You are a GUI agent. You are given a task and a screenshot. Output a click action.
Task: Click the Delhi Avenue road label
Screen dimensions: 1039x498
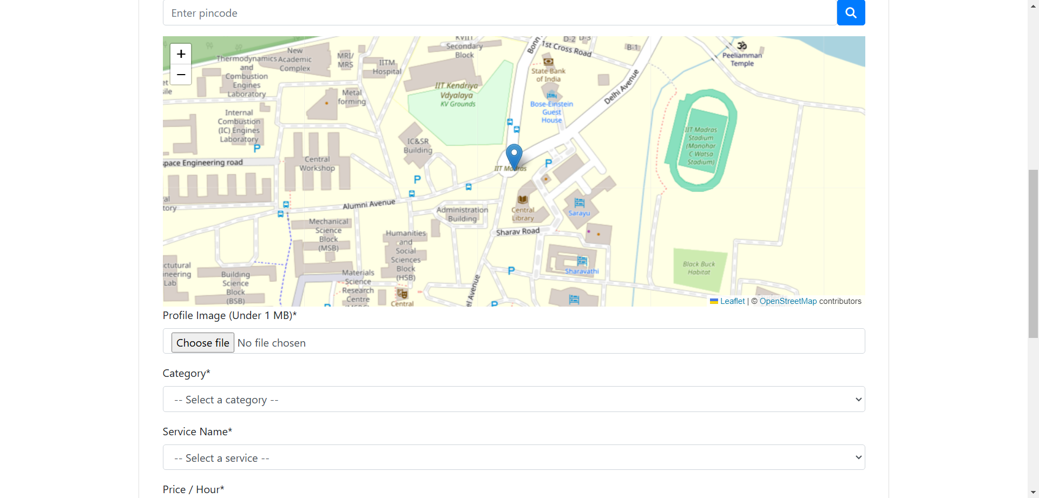pos(621,87)
